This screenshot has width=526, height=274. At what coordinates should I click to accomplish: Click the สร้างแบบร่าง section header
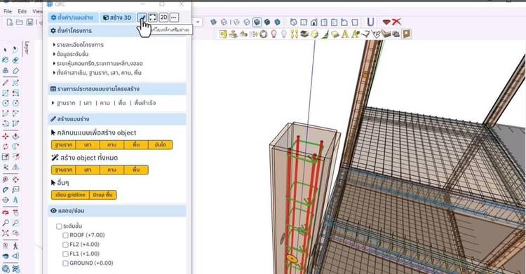[x=117, y=119]
